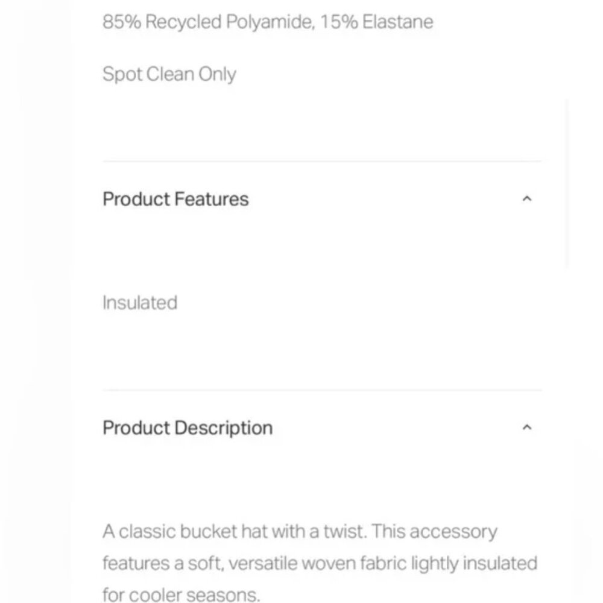Viewport: 603px width, 603px height.
Task: Click the word "accessory" in the description
Action: [x=459, y=532]
